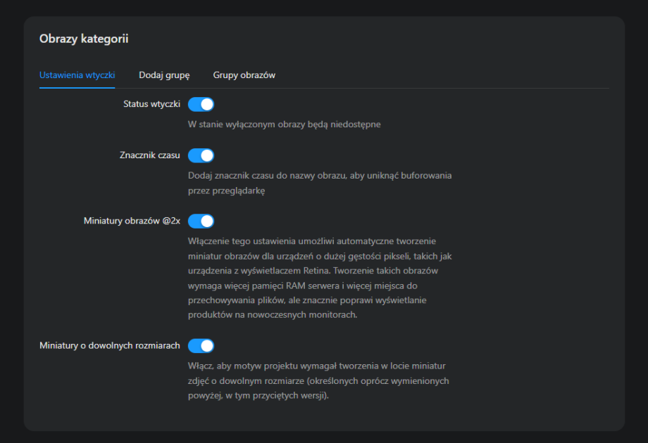This screenshot has height=443, width=648.
Task: Click the description under Status wtyczki toggle
Action: pyautogui.click(x=284, y=124)
